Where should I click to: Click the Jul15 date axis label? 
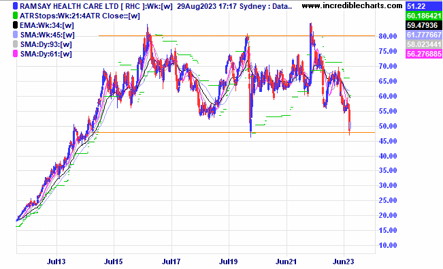point(113,262)
